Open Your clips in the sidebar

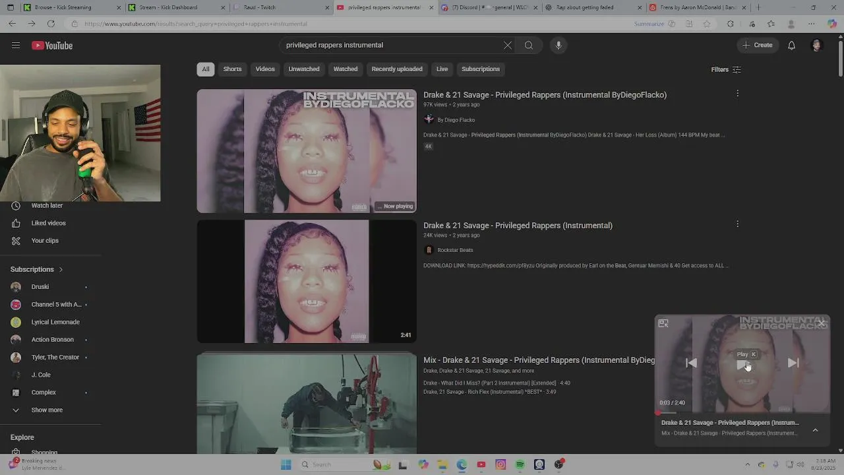point(45,240)
